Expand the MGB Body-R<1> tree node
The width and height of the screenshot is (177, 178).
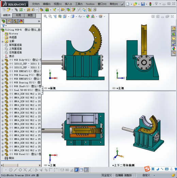coord(3,60)
